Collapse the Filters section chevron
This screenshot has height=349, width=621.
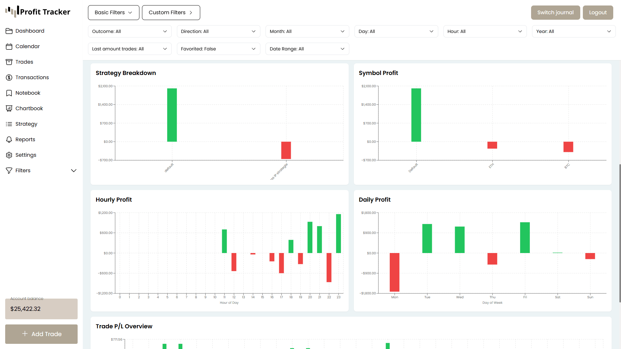coord(74,170)
